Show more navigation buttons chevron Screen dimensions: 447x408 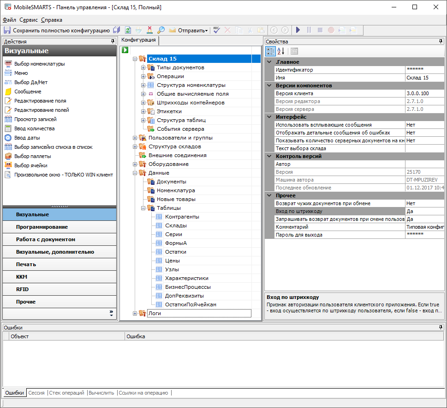click(x=111, y=313)
